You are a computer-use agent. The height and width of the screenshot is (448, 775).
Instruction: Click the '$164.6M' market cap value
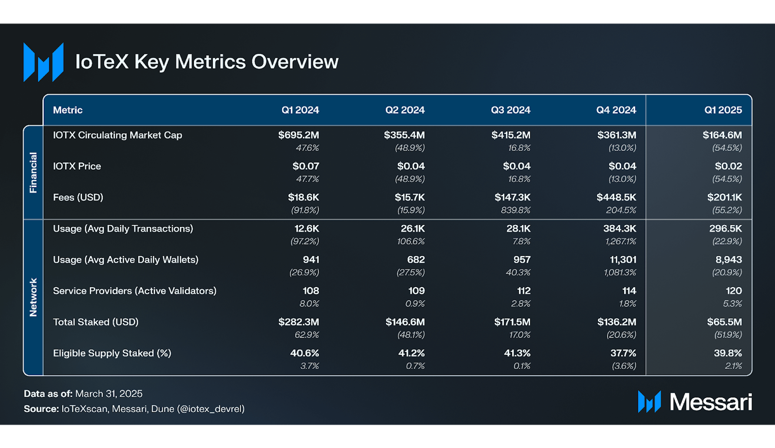(x=722, y=135)
